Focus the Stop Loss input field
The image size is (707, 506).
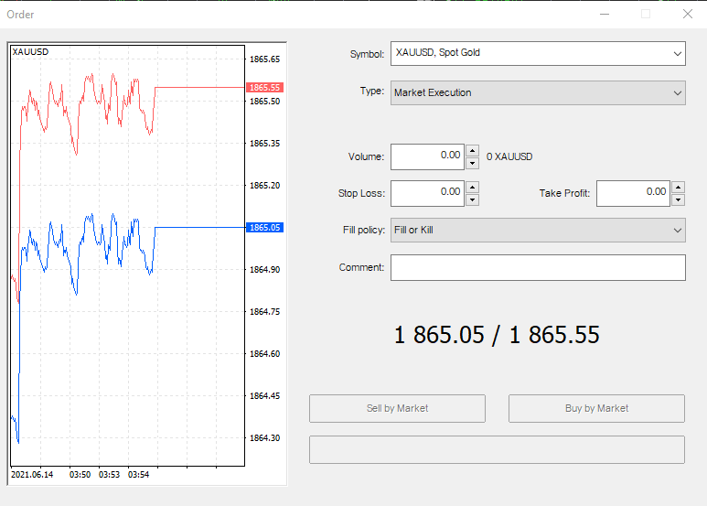(427, 193)
